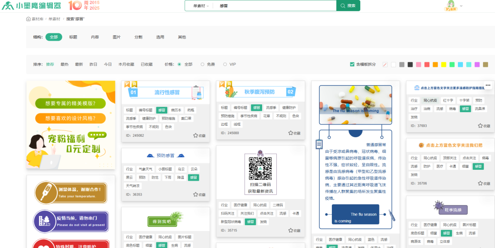495x248 pixels.
Task: Sort results by 昨日
Action: point(93,64)
